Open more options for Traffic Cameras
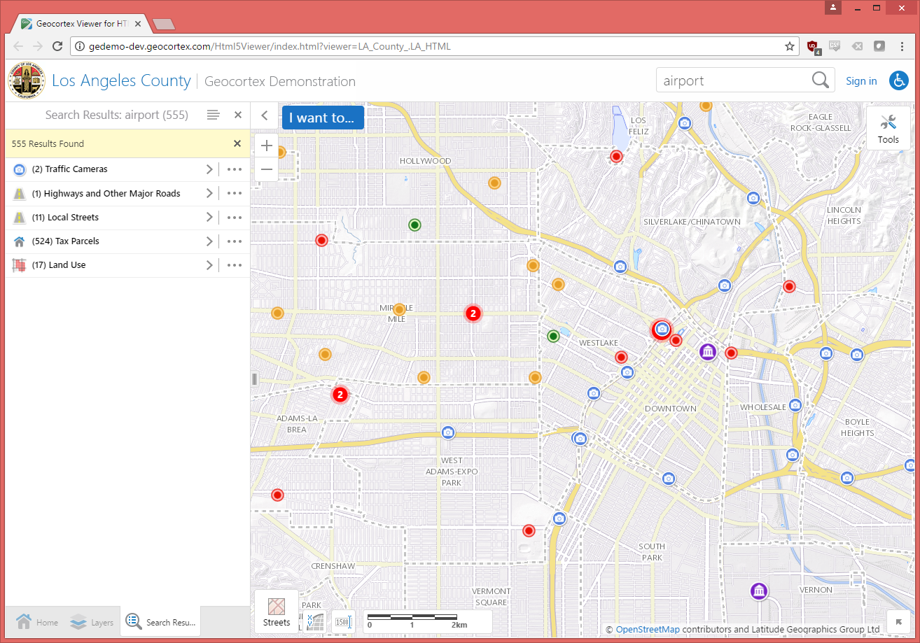 pyautogui.click(x=235, y=169)
